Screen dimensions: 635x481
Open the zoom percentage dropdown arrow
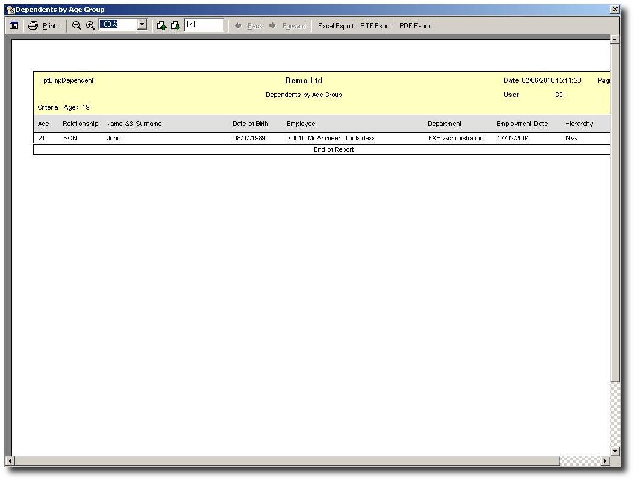click(142, 25)
